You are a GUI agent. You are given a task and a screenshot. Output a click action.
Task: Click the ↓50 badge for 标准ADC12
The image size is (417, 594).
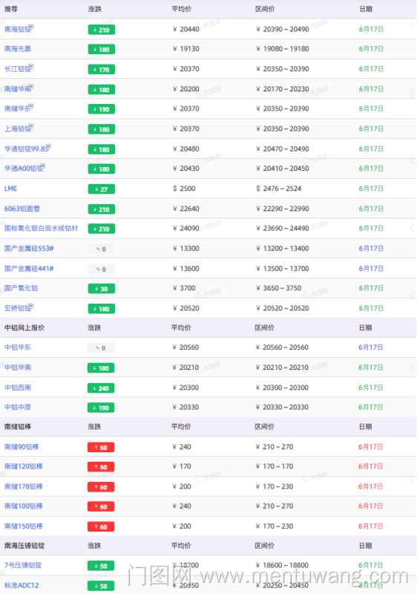point(101,586)
